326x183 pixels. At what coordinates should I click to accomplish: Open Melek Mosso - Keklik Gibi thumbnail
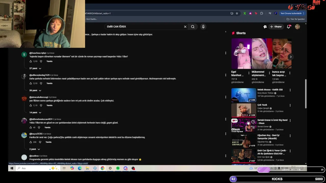click(x=244, y=95)
